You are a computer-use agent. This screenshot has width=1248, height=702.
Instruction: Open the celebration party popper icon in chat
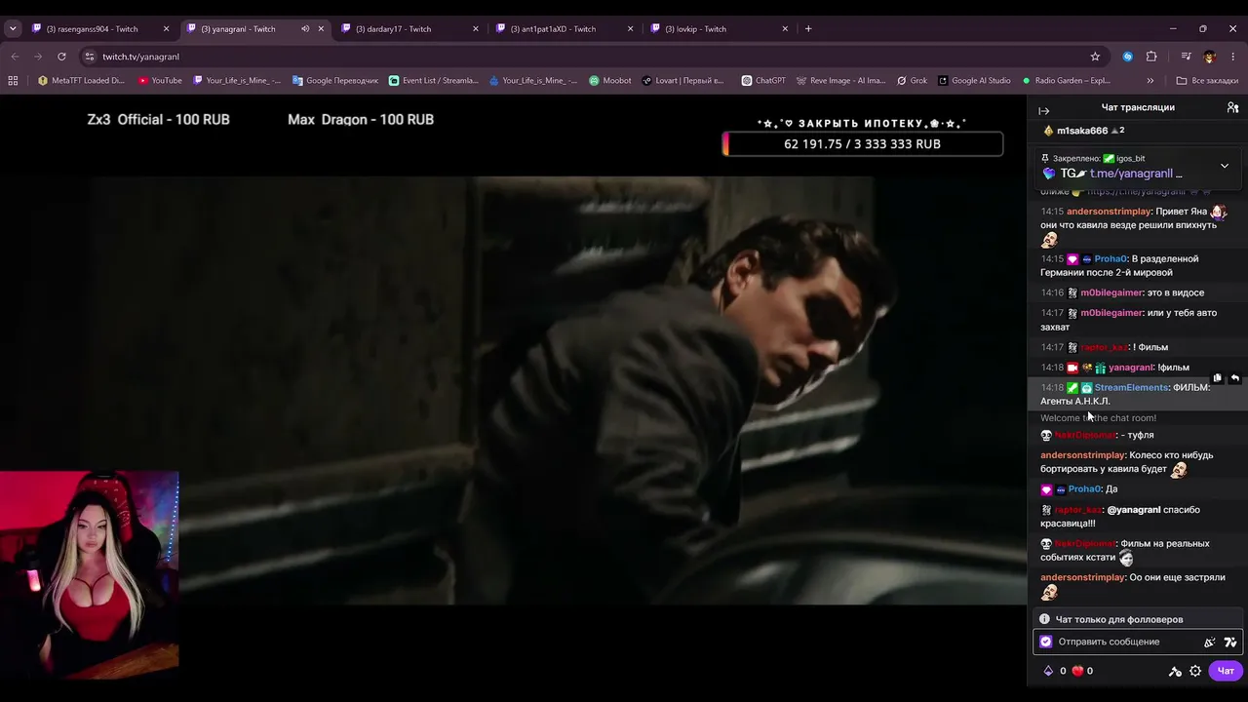tap(1210, 642)
